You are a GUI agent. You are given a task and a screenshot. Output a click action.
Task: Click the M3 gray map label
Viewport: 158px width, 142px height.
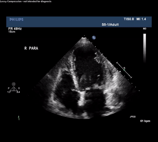145,29
